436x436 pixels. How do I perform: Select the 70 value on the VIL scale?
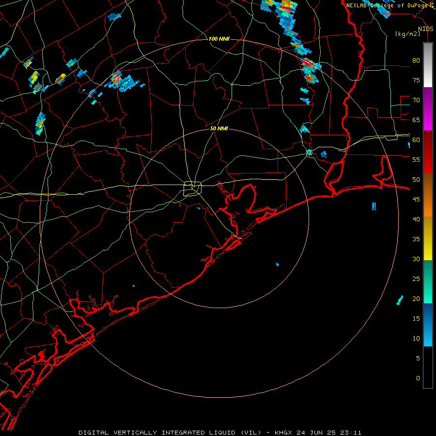pyautogui.click(x=416, y=100)
